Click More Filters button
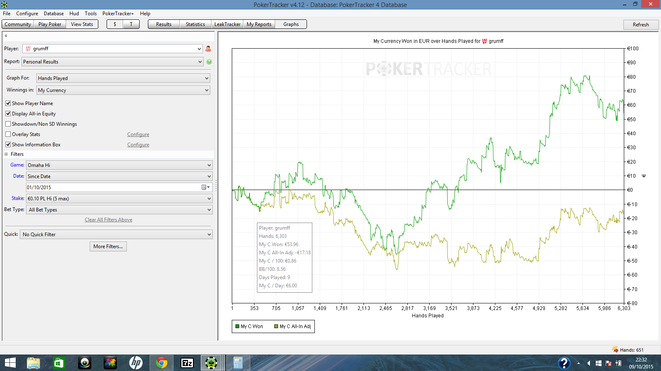This screenshot has width=661, height=371. pyautogui.click(x=108, y=247)
